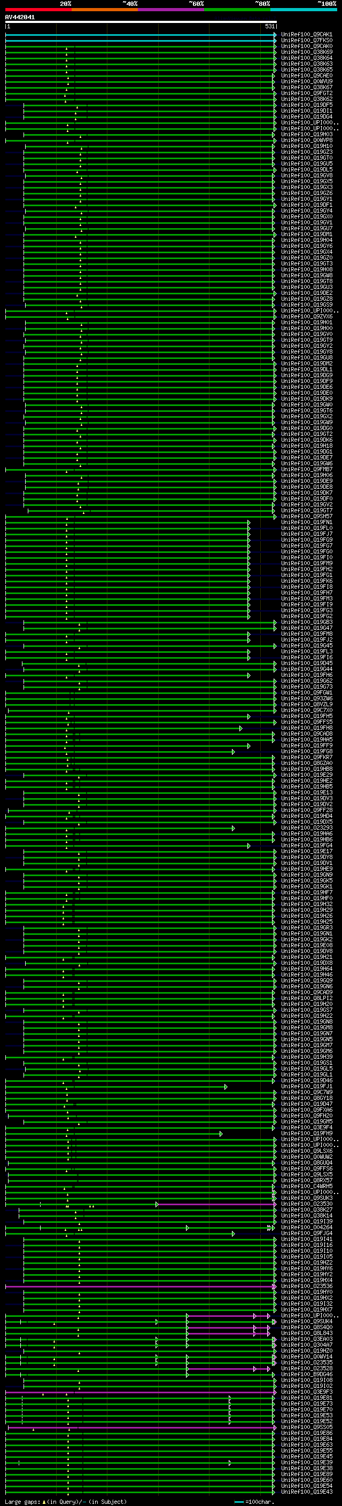Select hit label UniRef100_Q19DF5
This screenshot has width=342, height=1506.
coord(307,105)
